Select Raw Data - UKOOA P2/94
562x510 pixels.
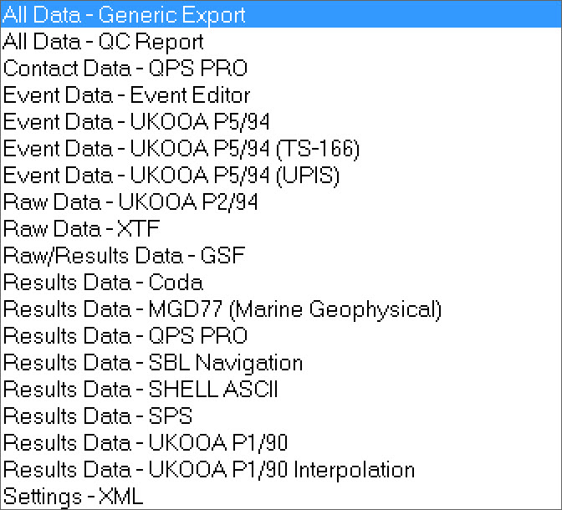130,202
